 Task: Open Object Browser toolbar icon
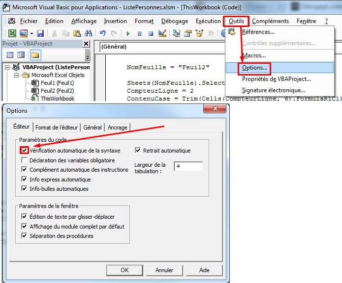(199, 33)
